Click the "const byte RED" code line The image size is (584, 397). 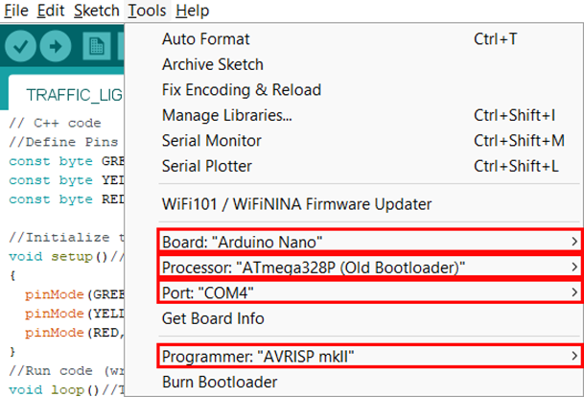tap(66, 199)
